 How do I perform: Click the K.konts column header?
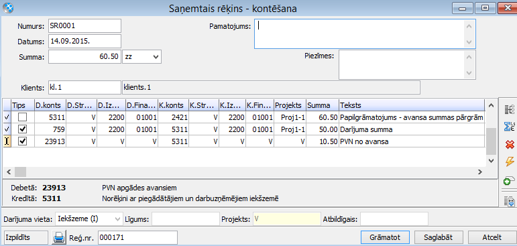pyautogui.click(x=173, y=105)
